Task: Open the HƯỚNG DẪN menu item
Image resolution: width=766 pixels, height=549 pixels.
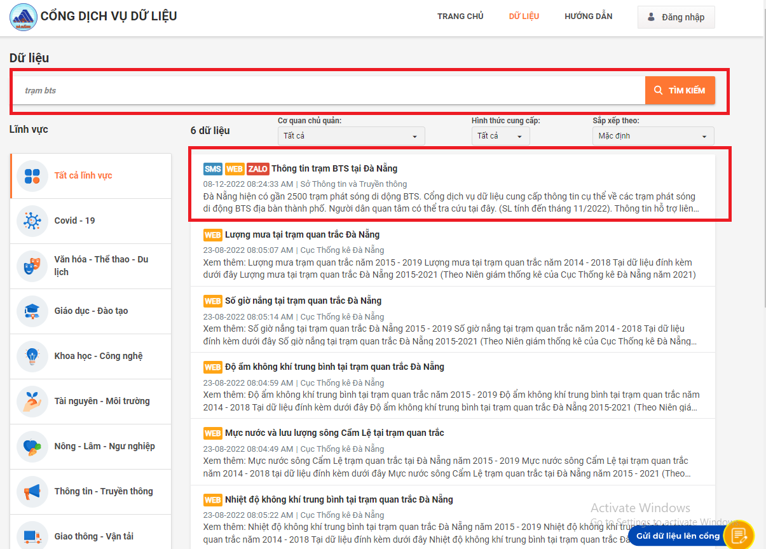Action: pyautogui.click(x=589, y=17)
